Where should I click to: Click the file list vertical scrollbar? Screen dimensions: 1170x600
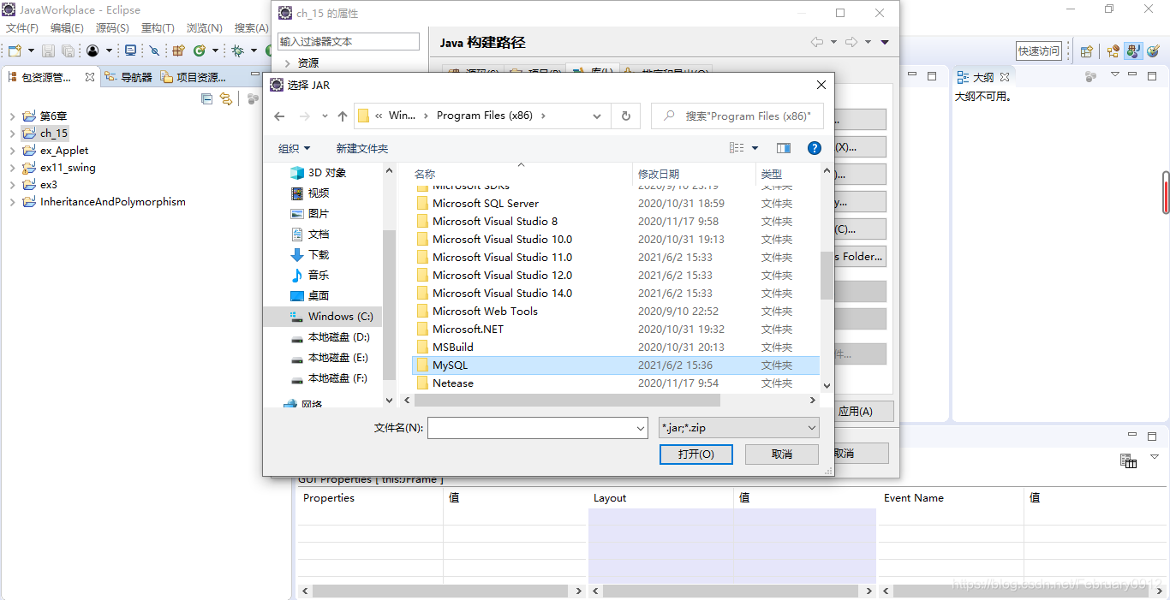click(827, 276)
